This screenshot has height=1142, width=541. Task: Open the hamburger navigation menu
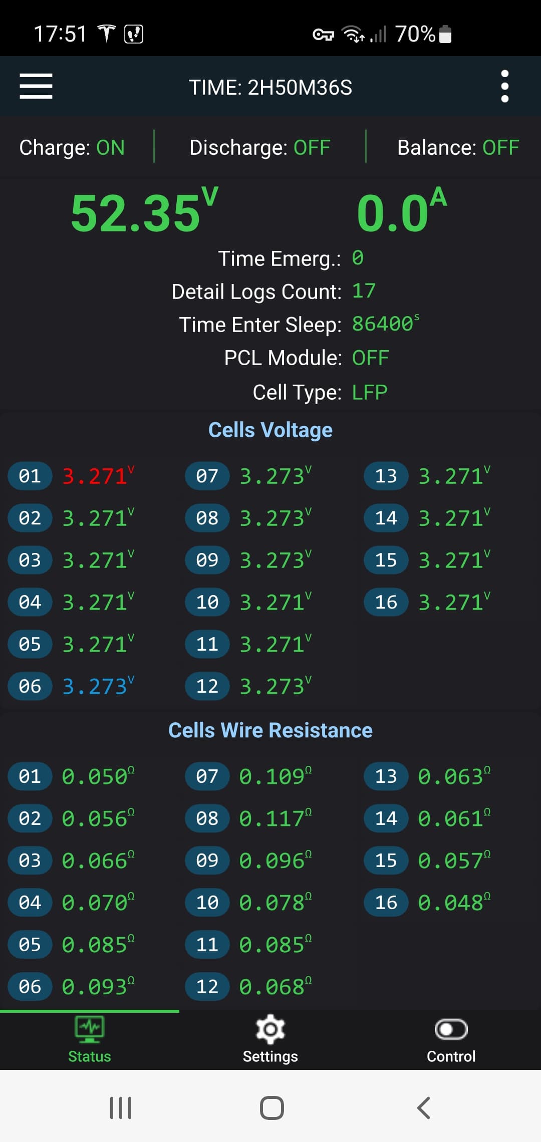click(36, 86)
